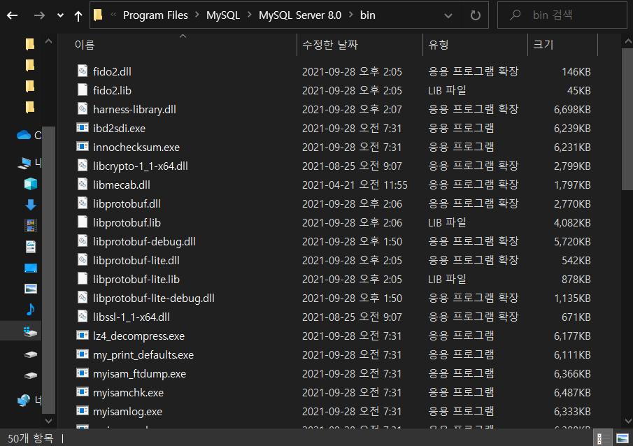Open Desktop folder in sidebar
The height and width of the screenshot is (446, 633).
click(x=31, y=268)
